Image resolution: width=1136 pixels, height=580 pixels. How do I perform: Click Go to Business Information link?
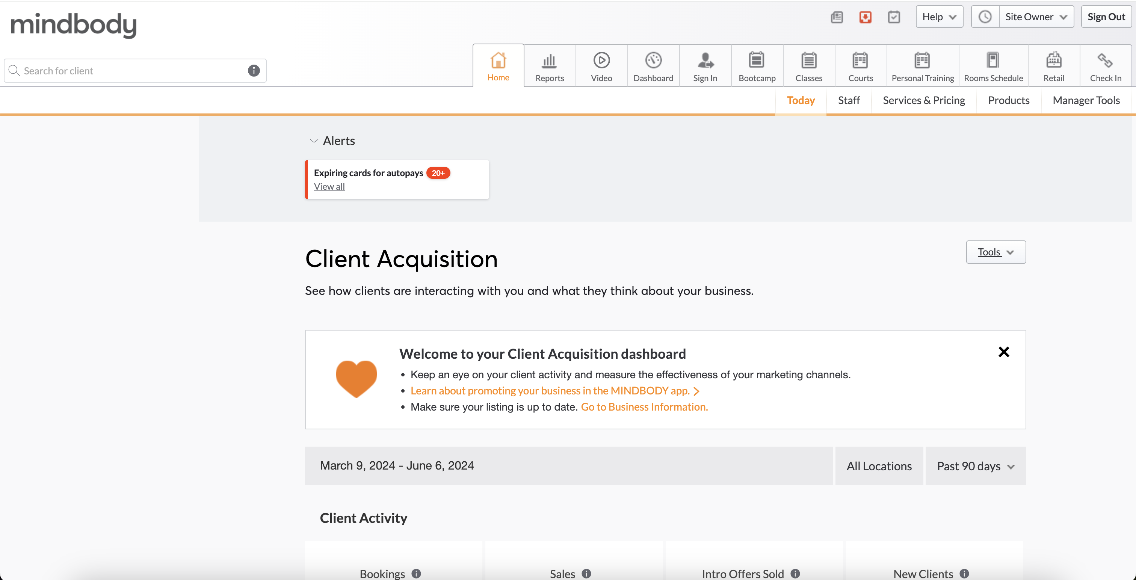644,407
